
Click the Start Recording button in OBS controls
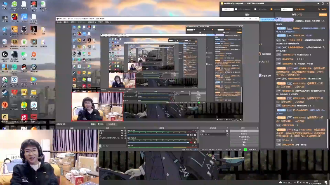click(x=244, y=134)
